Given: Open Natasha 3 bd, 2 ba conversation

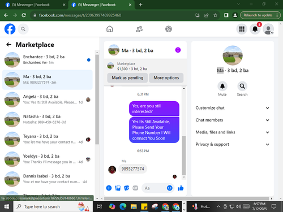Looking at the screenshot, I should [x=48, y=119].
